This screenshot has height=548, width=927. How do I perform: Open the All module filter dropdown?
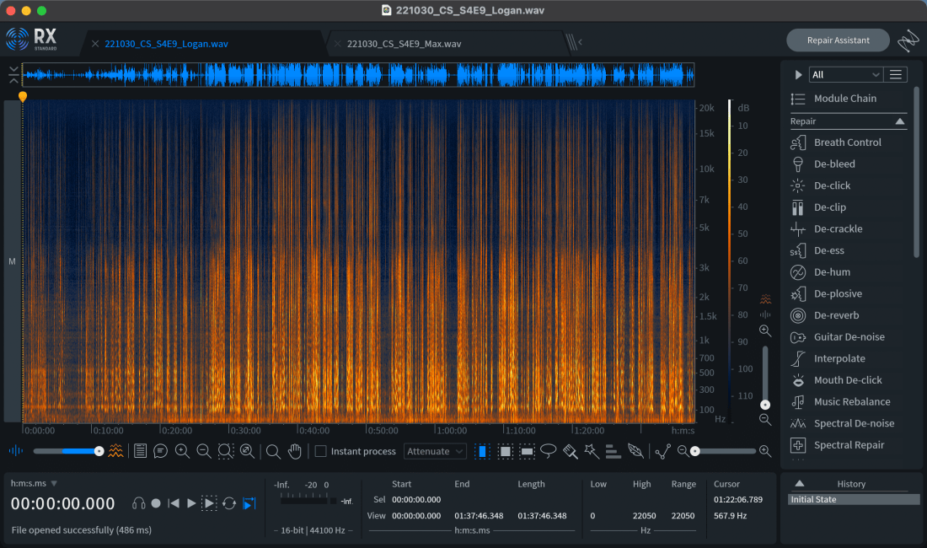pos(845,75)
